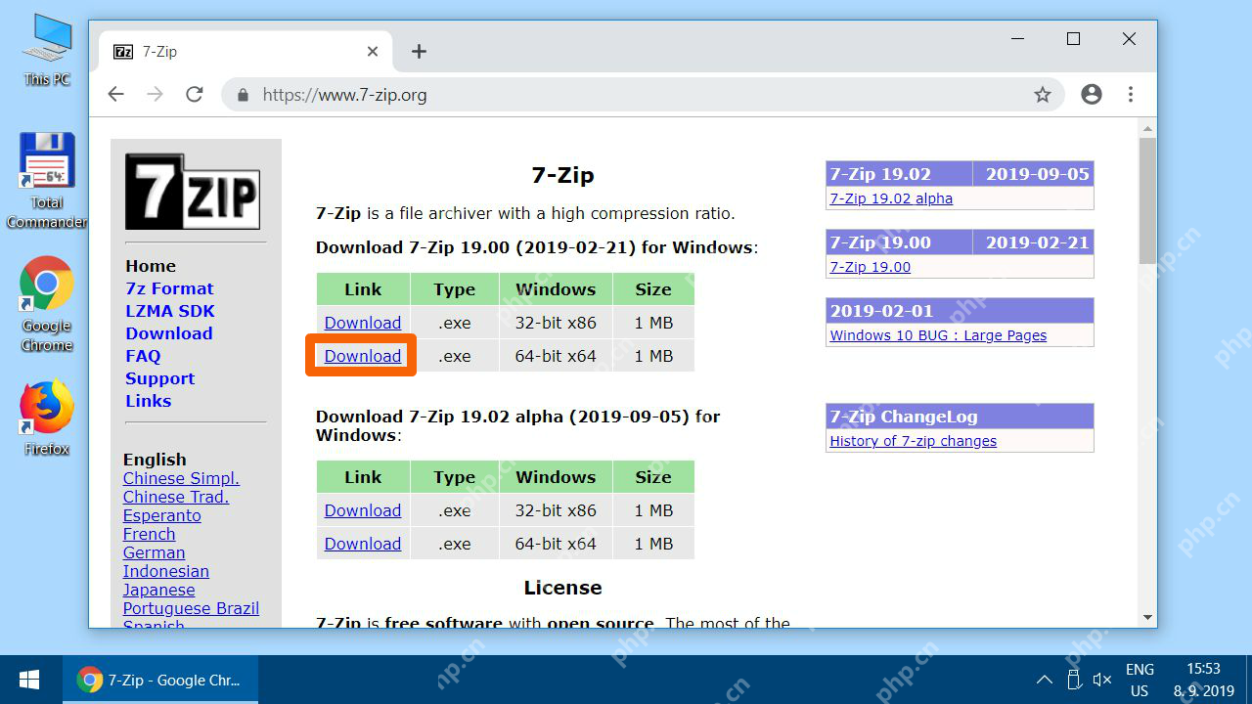
Task: Click the 7-Zip logo image
Action: [192, 191]
